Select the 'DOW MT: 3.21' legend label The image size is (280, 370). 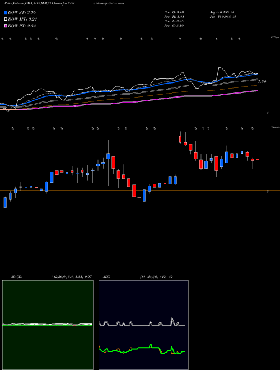tap(22, 20)
